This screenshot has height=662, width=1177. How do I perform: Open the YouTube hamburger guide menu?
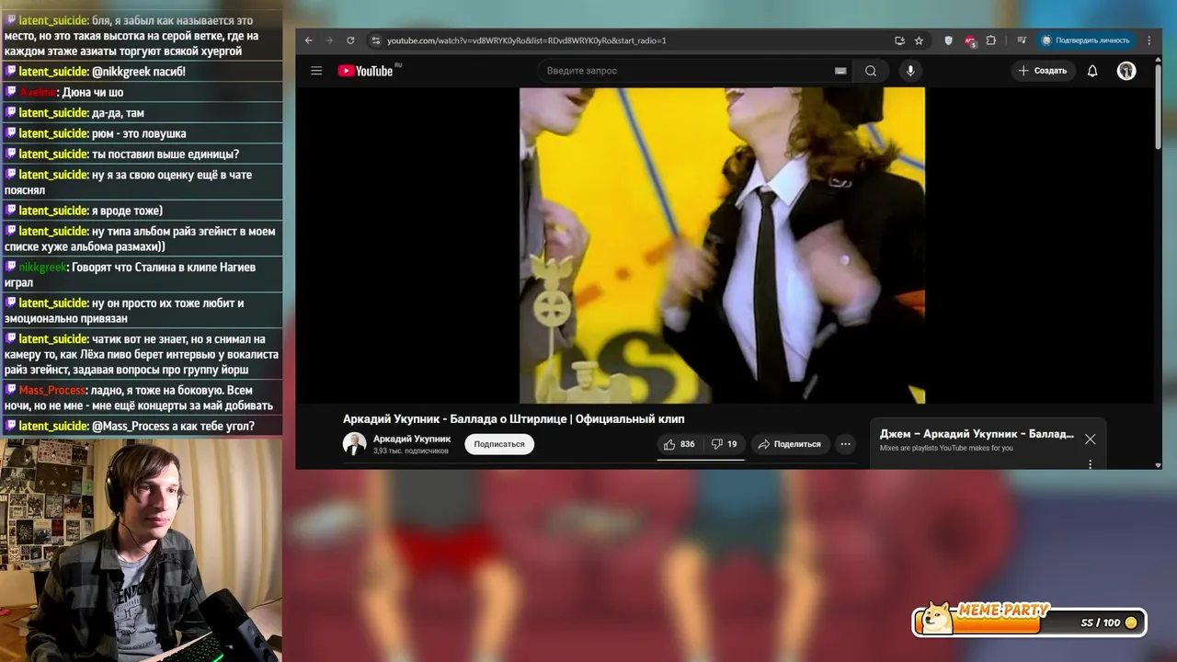click(316, 71)
